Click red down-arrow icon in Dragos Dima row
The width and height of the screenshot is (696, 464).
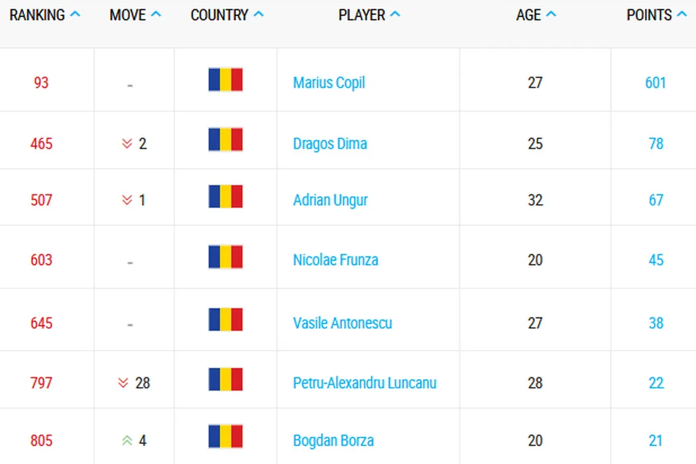click(x=127, y=144)
